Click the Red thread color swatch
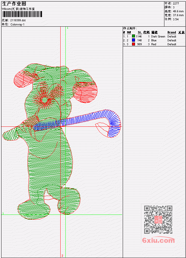Screen dimensions: 186x258 [x=133, y=44]
